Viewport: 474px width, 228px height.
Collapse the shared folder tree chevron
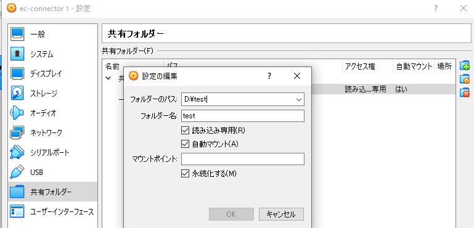pos(108,78)
